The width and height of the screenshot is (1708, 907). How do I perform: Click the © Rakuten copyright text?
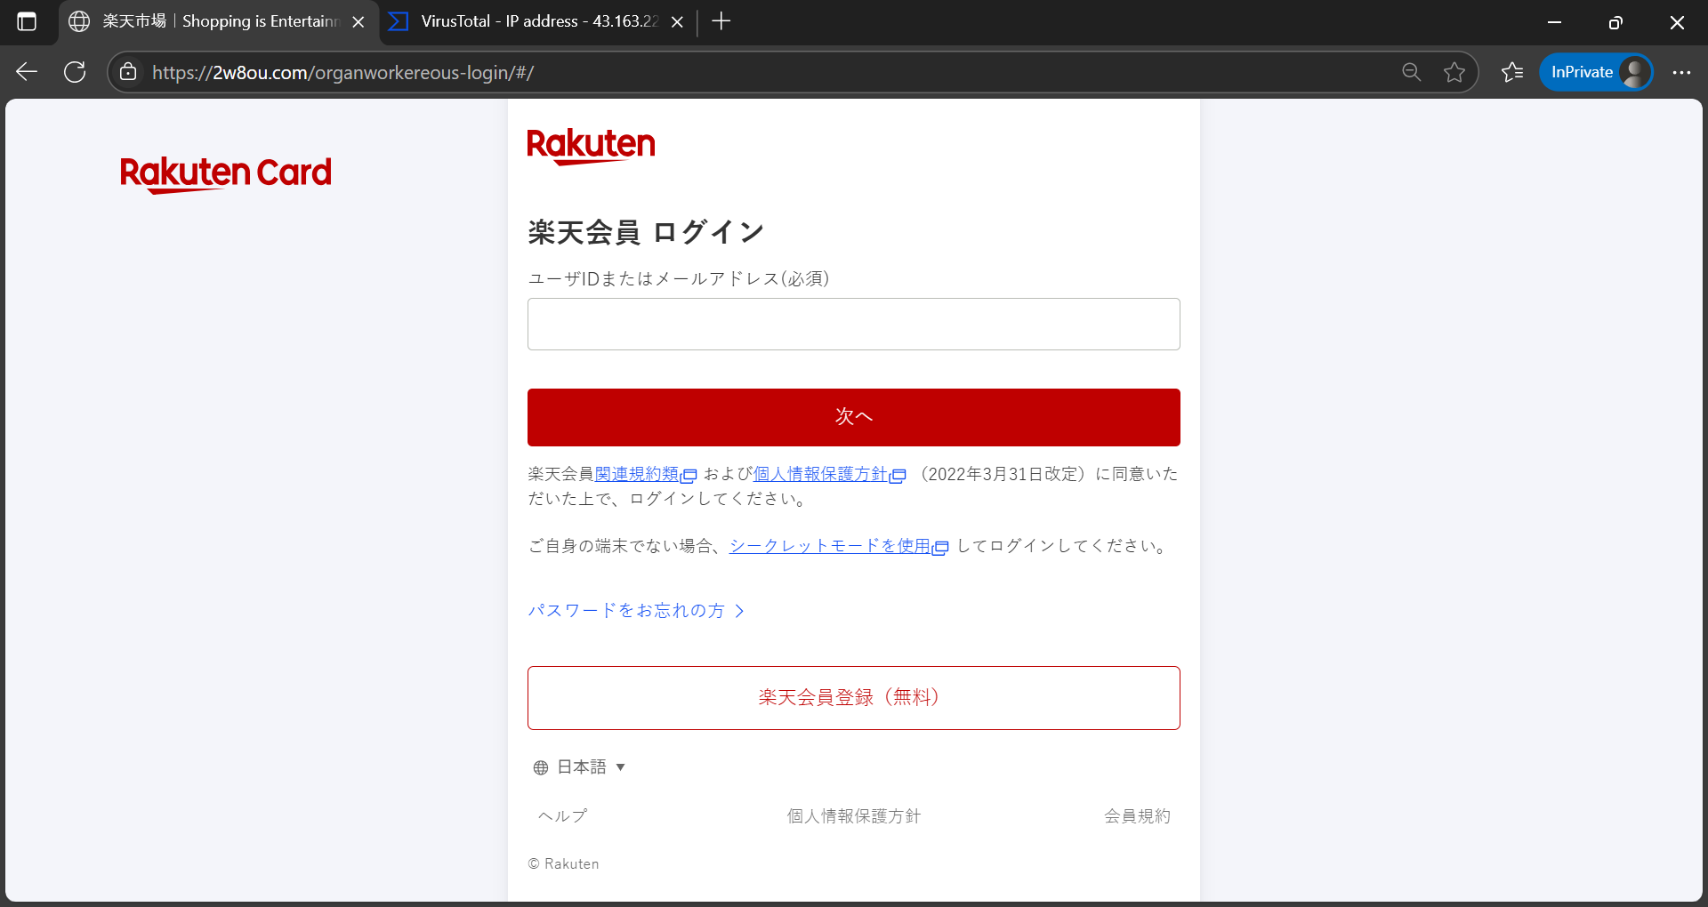pos(563,863)
